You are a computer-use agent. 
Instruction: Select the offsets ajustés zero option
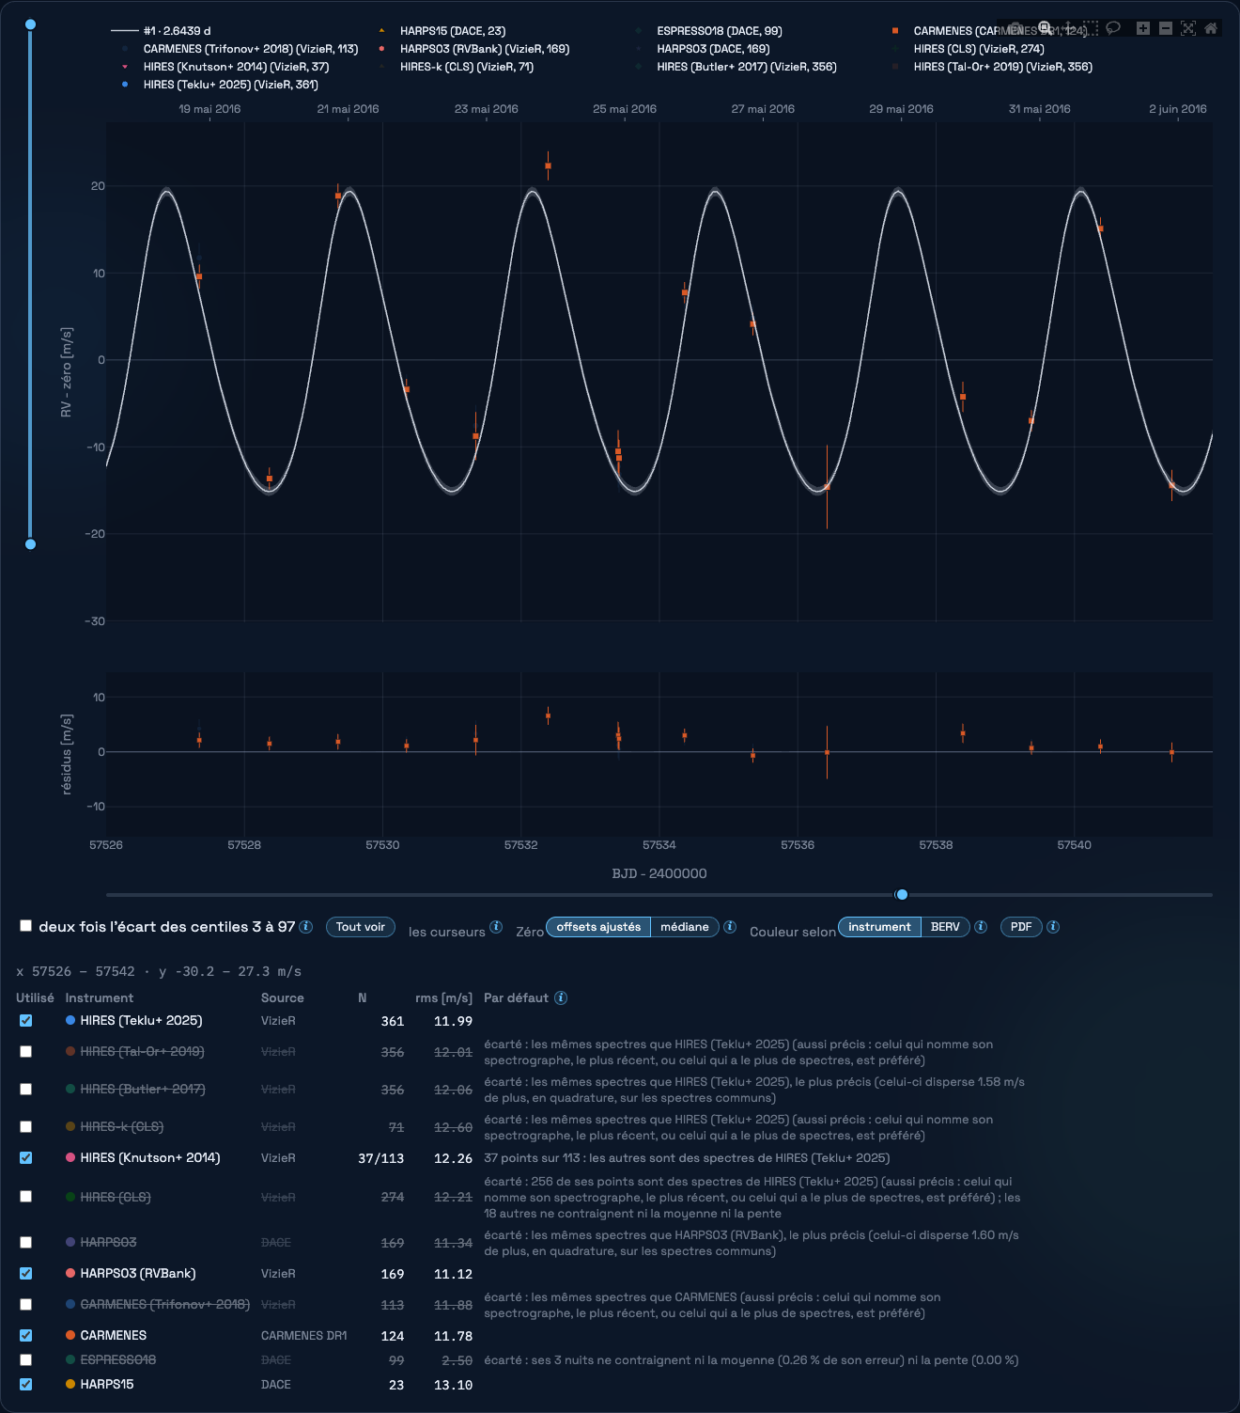click(x=598, y=927)
